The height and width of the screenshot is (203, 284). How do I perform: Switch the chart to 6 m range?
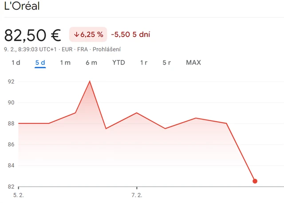point(91,63)
